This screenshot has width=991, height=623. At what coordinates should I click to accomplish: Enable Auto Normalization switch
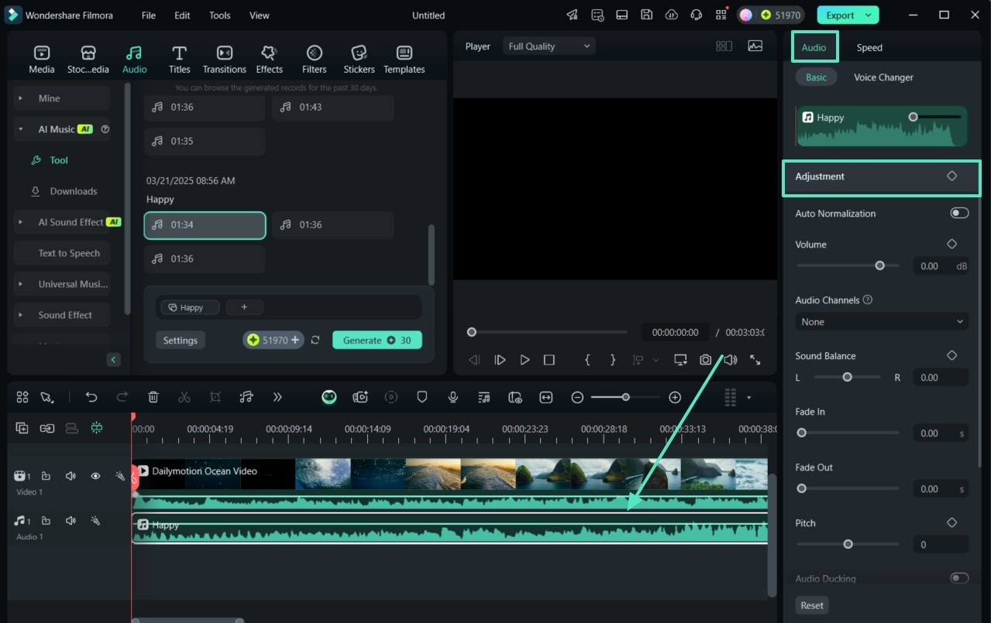click(959, 213)
